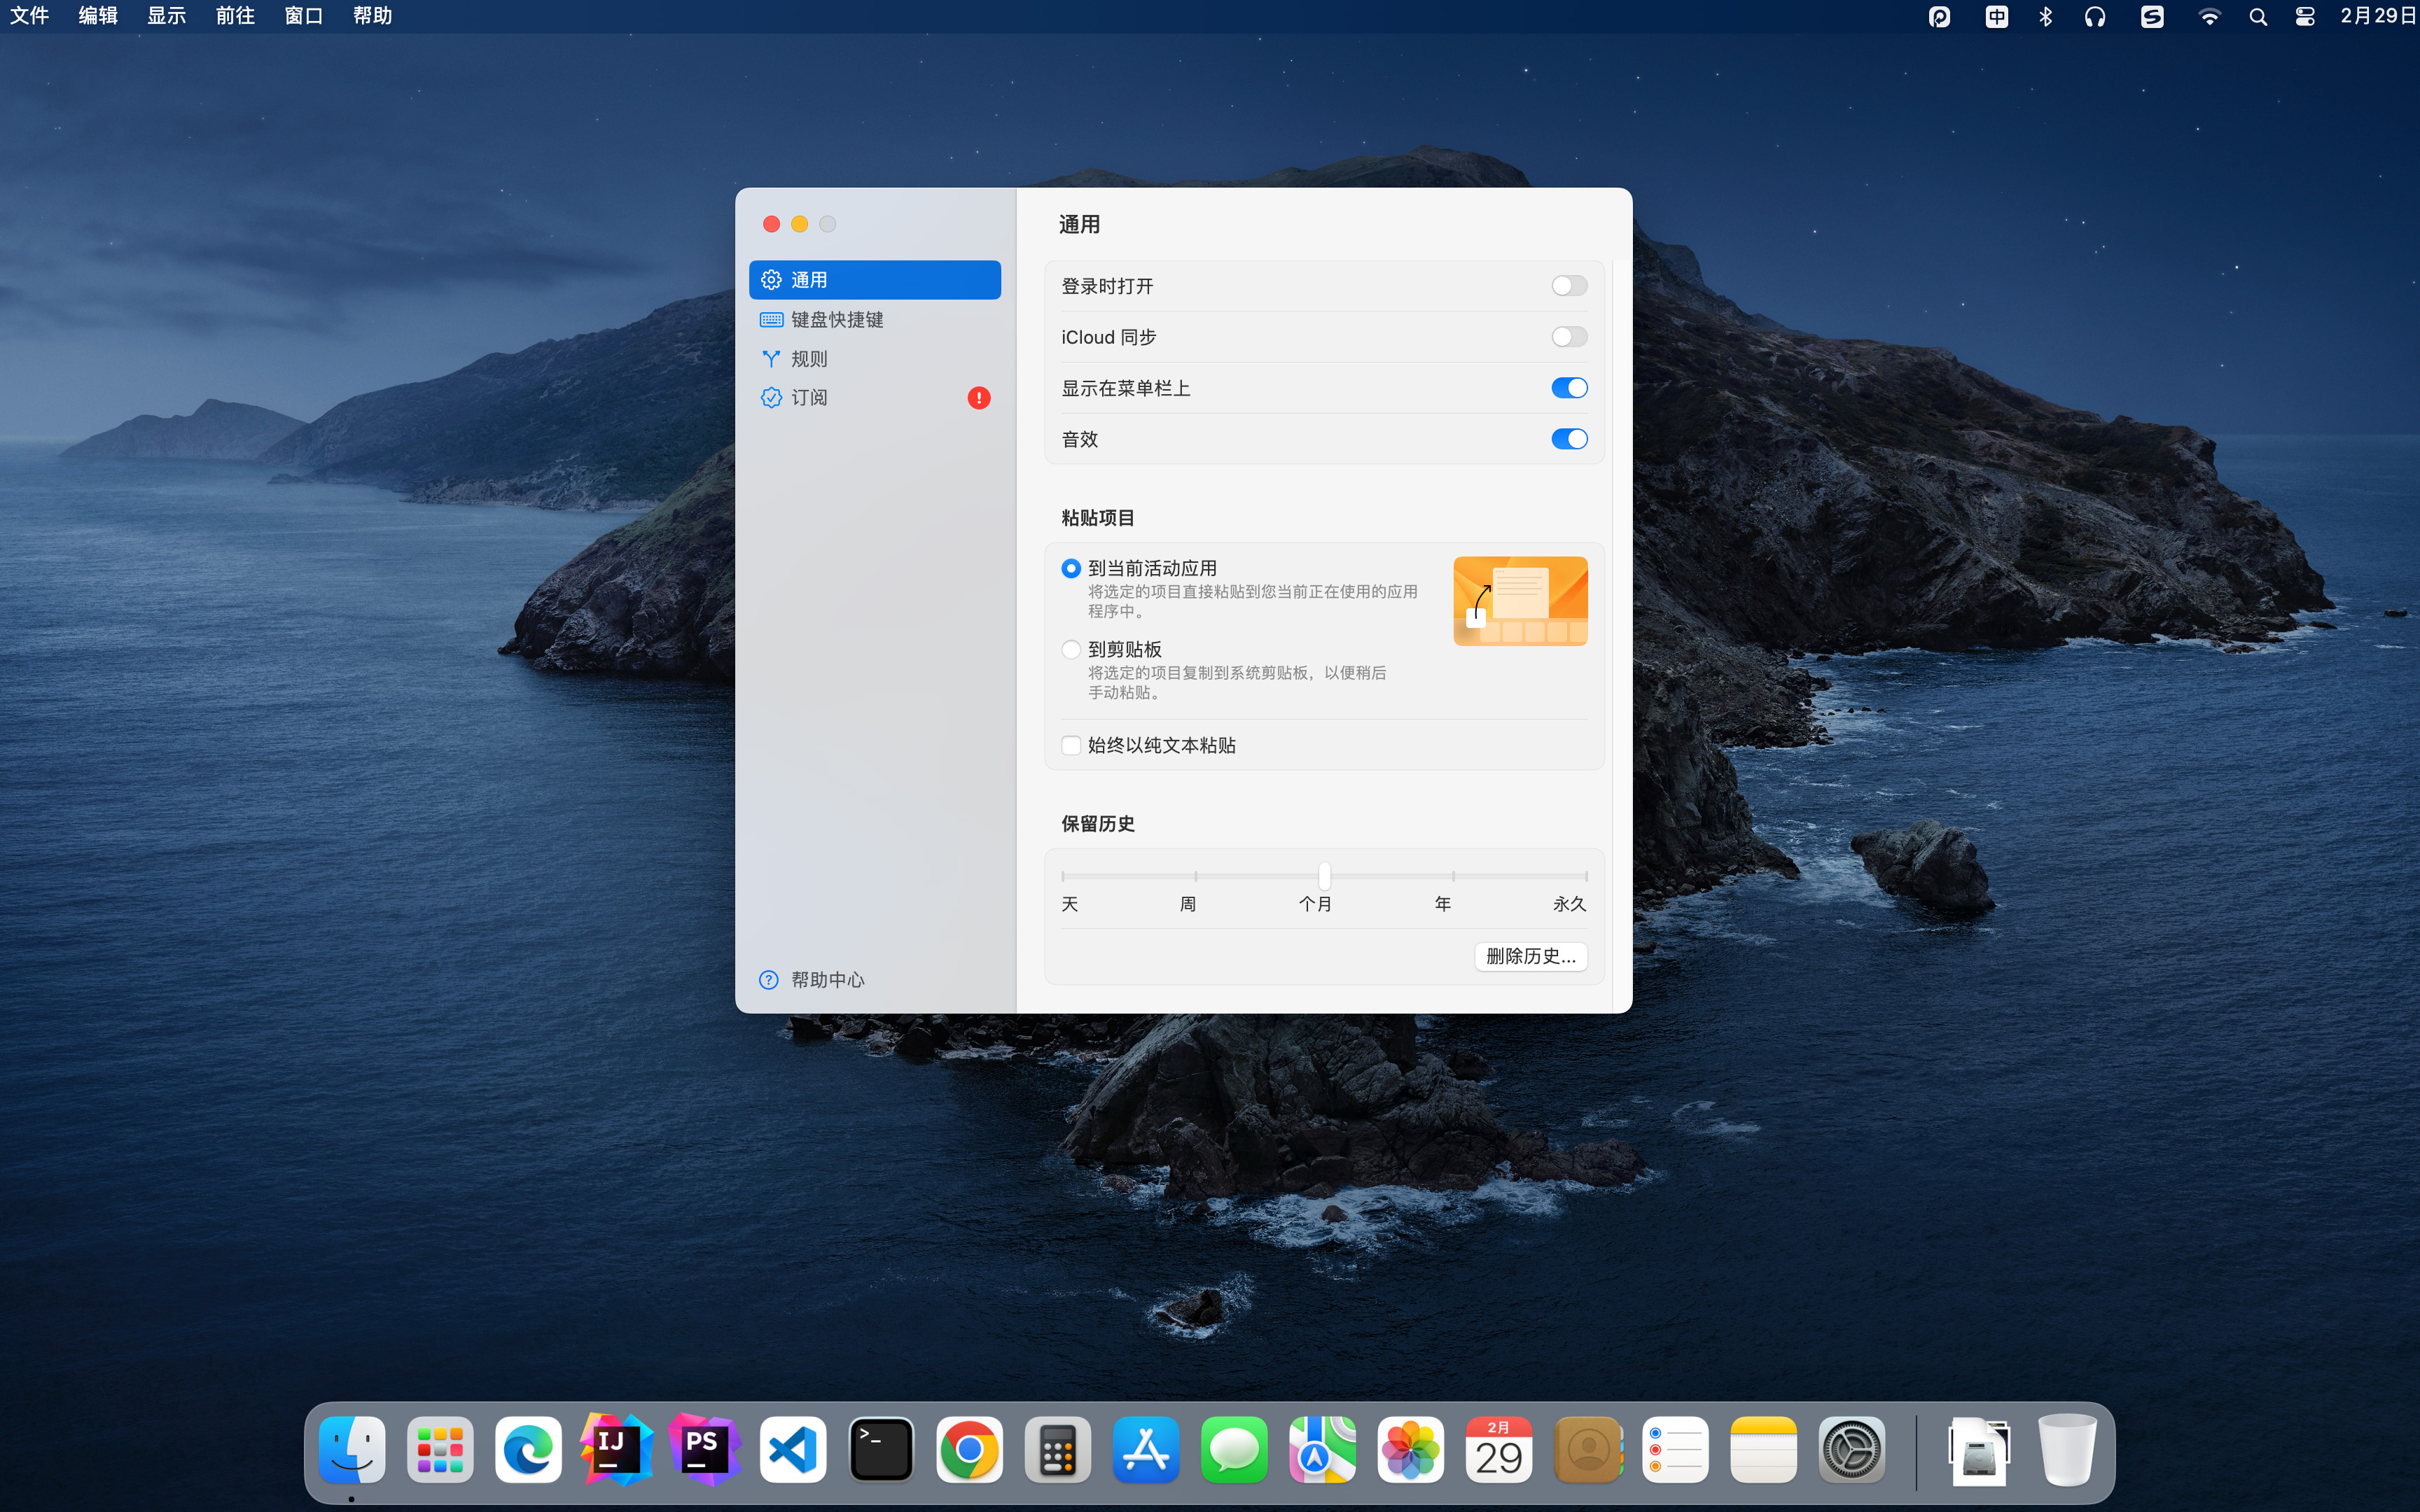Open Calendar from the Dock
Viewport: 2420px width, 1512px height.
pyautogui.click(x=1498, y=1449)
